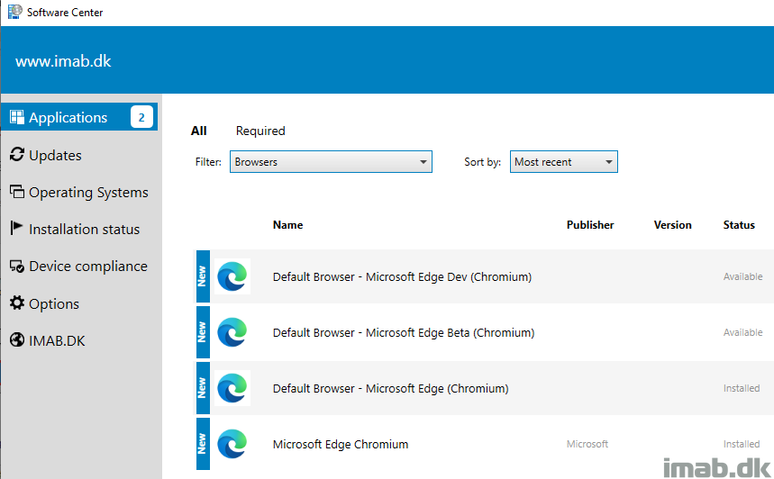Click the New badge on Edge Beta row
The image size is (774, 479).
click(203, 332)
